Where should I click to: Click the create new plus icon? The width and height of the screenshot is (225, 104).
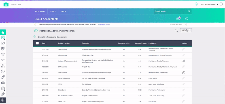(35, 37)
